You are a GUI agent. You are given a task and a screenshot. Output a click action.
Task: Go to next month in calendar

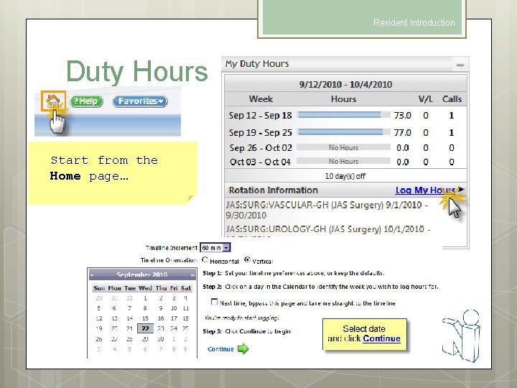[192, 274]
